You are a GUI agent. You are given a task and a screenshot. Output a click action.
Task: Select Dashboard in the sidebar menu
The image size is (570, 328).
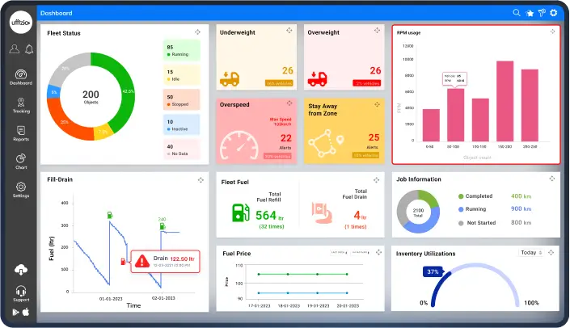point(21,78)
